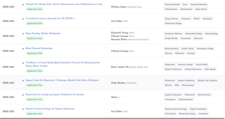Screen dimensions: 225x119
Task: Expand the Towards the Dream Zone row
Action: (x=23, y=5)
